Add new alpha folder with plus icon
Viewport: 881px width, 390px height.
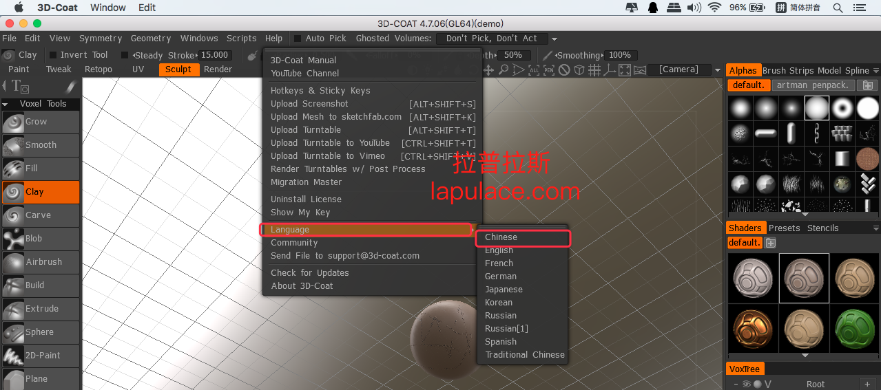pos(867,85)
